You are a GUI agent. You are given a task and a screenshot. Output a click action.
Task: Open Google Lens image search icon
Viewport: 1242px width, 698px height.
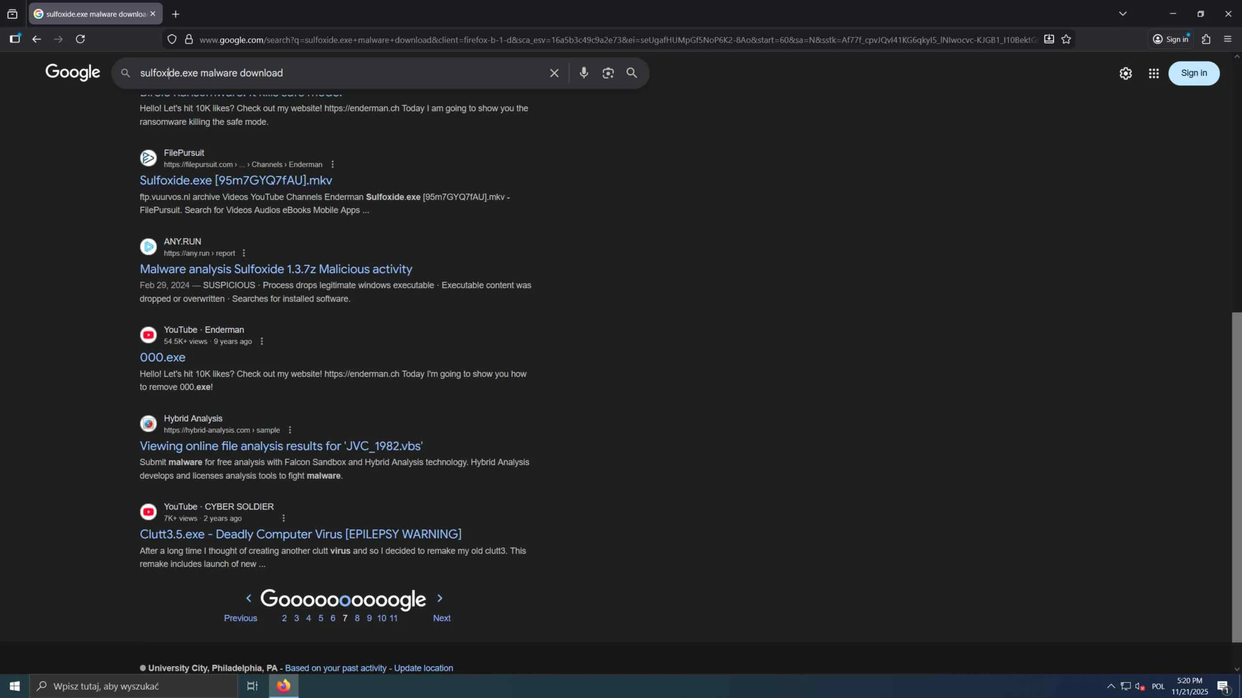(608, 73)
